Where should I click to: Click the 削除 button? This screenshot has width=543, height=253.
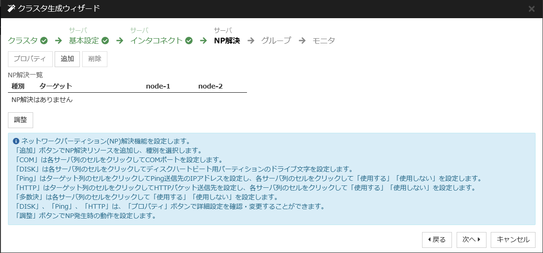coord(95,59)
